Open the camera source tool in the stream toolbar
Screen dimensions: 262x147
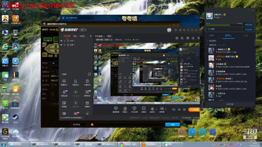pyautogui.click(x=125, y=109)
